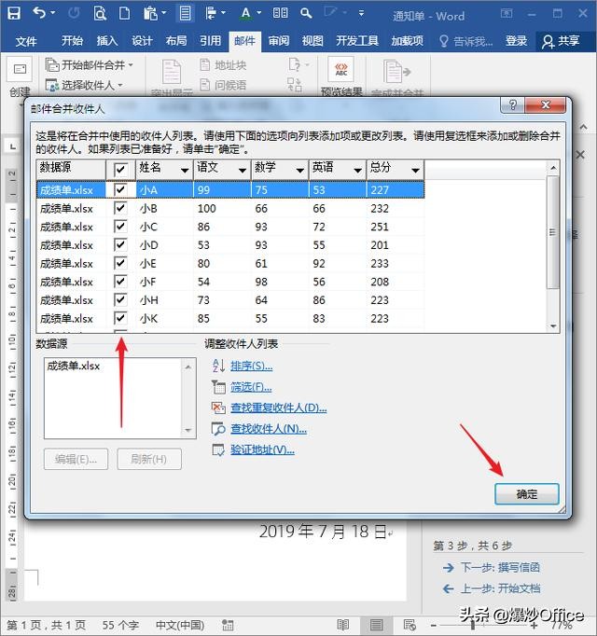This screenshot has height=636, width=597.
Task: Click 上一步: 开始文档 link in pane
Action: click(500, 588)
